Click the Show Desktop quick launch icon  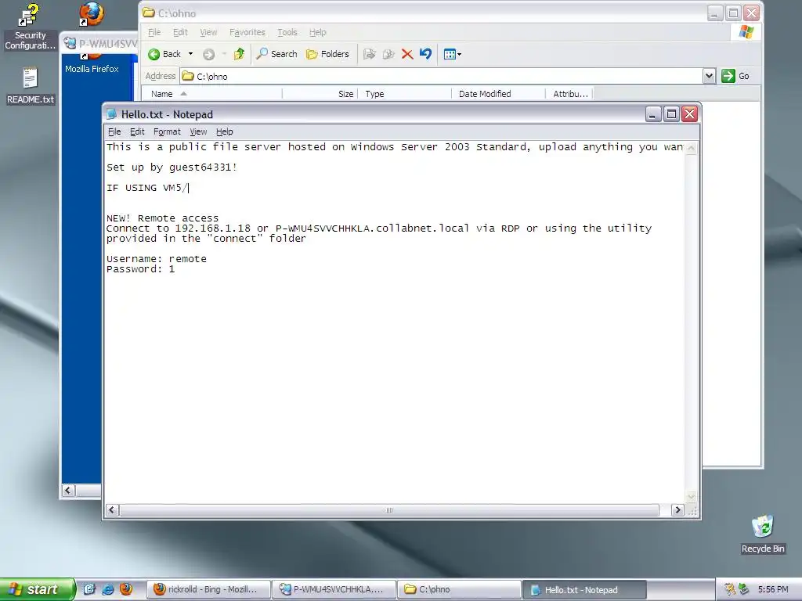pyautogui.click(x=89, y=589)
